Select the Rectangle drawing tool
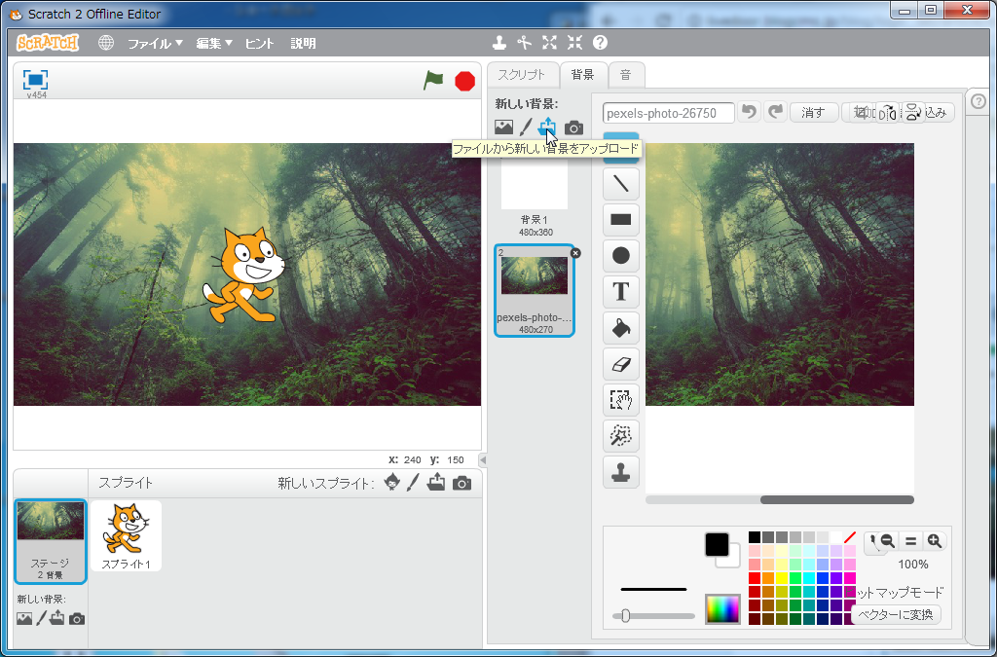The height and width of the screenshot is (657, 997). point(620,220)
